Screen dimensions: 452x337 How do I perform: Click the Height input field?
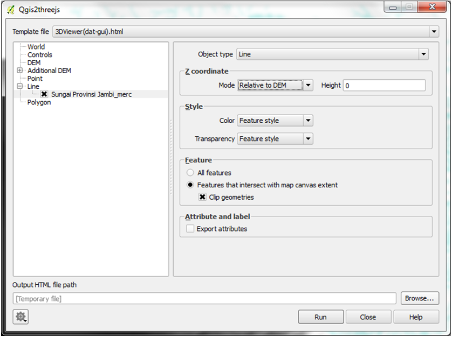tap(384, 86)
